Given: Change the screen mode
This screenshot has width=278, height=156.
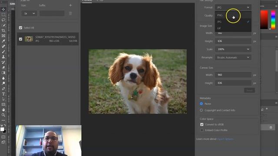Looking at the screenshot, I should (3, 142).
